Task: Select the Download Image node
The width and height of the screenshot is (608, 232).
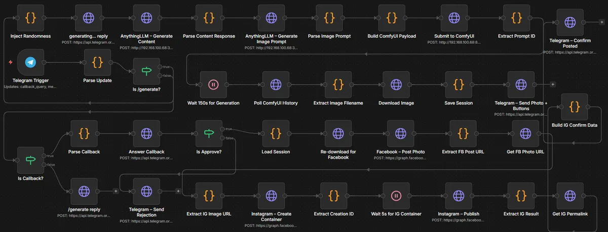Action: pos(396,84)
